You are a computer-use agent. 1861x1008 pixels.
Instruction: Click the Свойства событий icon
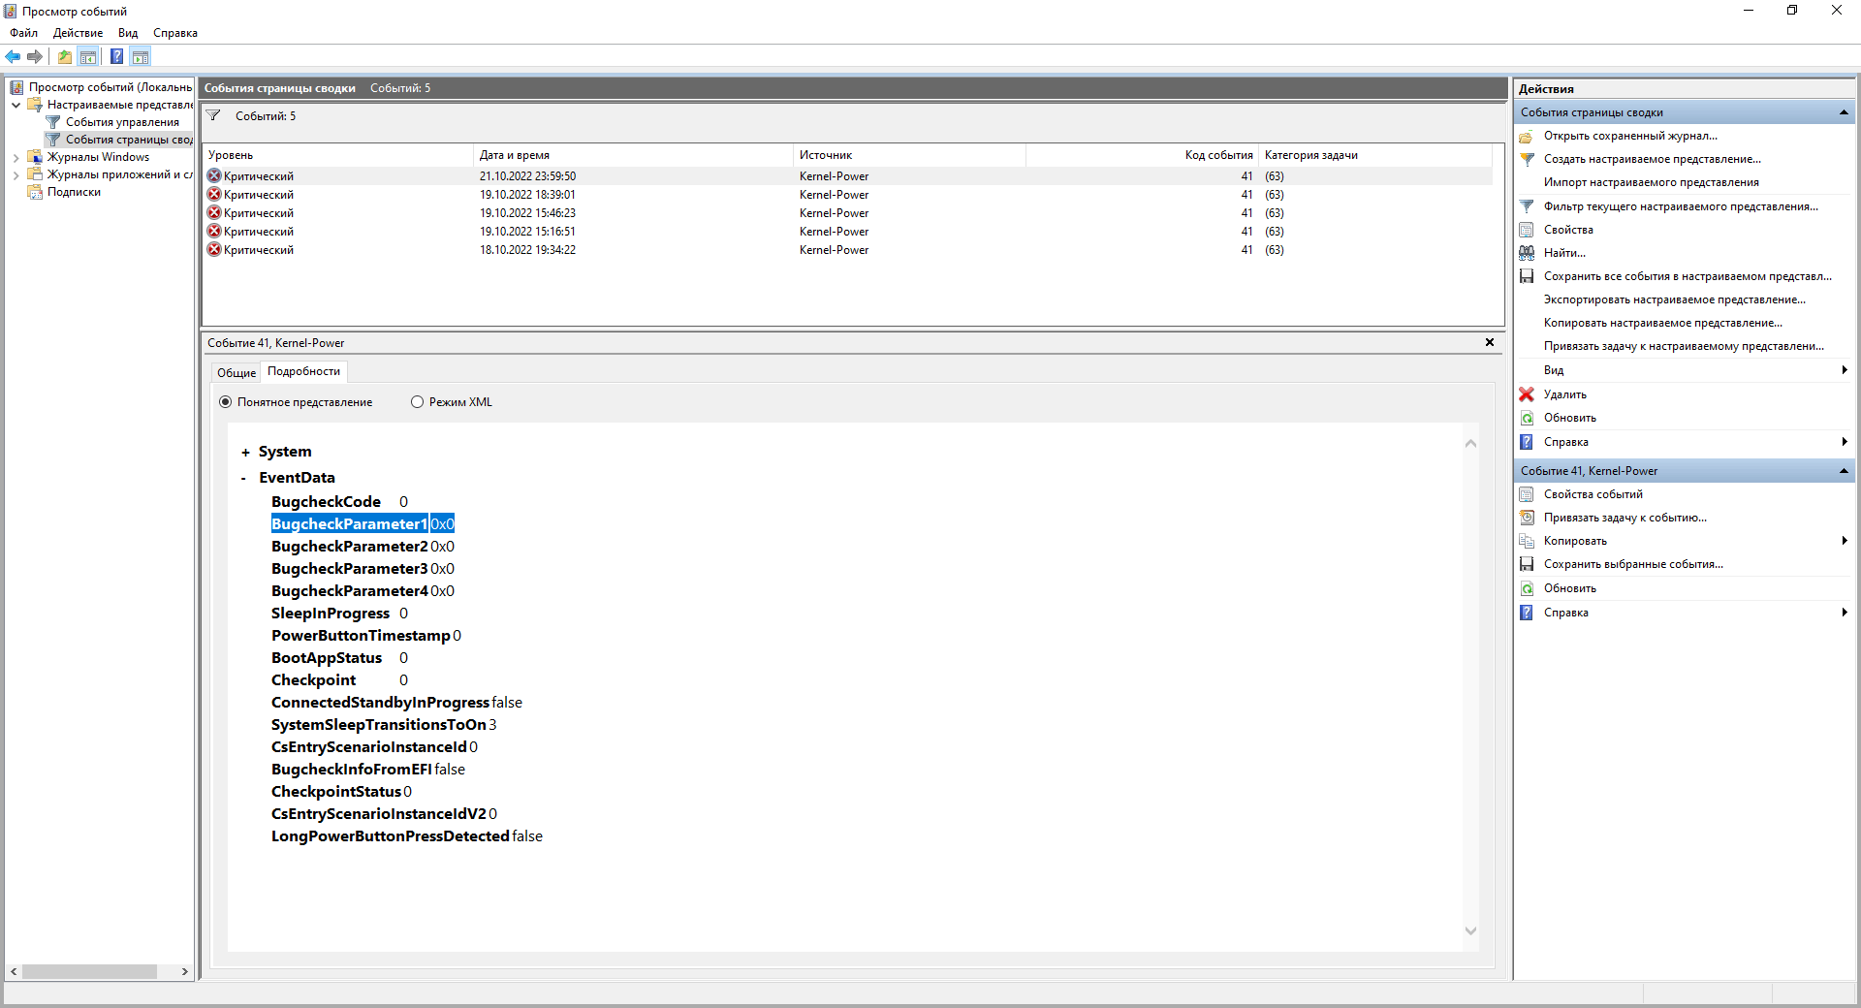(x=1527, y=494)
